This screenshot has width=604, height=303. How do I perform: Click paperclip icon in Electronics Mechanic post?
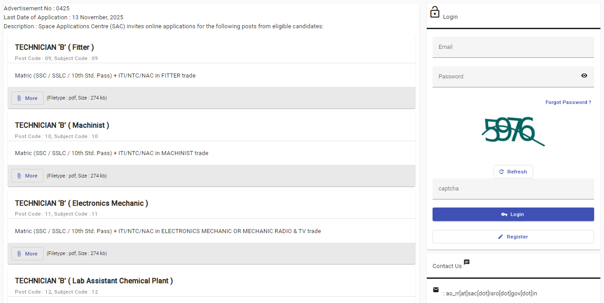19,254
